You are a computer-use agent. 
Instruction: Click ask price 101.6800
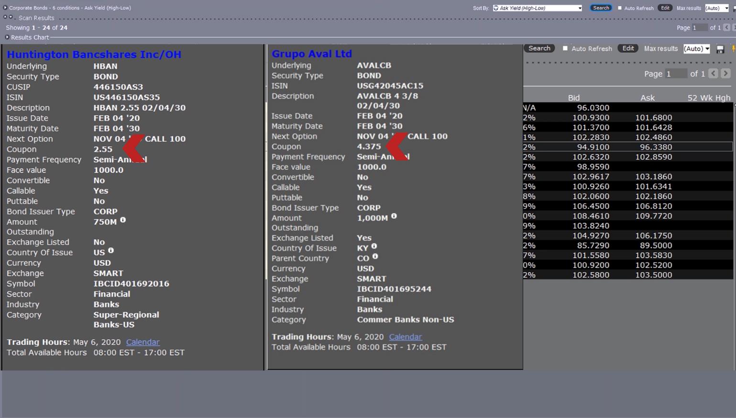pyautogui.click(x=653, y=118)
